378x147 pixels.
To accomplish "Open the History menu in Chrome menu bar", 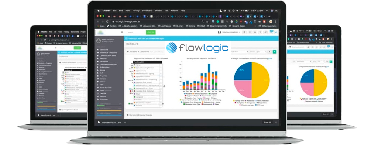I will coord(136,11).
